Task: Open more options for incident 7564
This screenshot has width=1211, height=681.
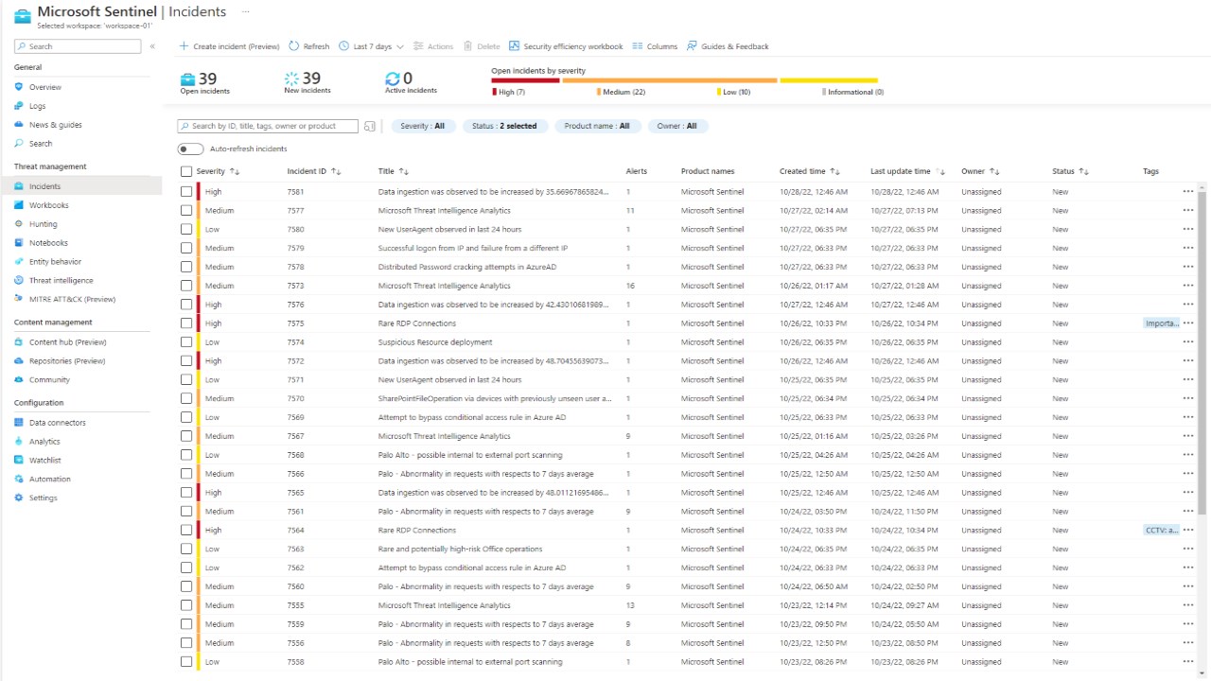Action: pos(1188,531)
